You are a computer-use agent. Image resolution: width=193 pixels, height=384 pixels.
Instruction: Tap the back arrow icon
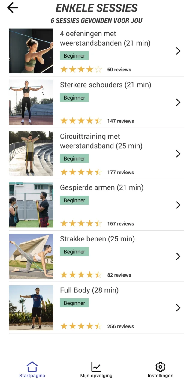pos(12,8)
